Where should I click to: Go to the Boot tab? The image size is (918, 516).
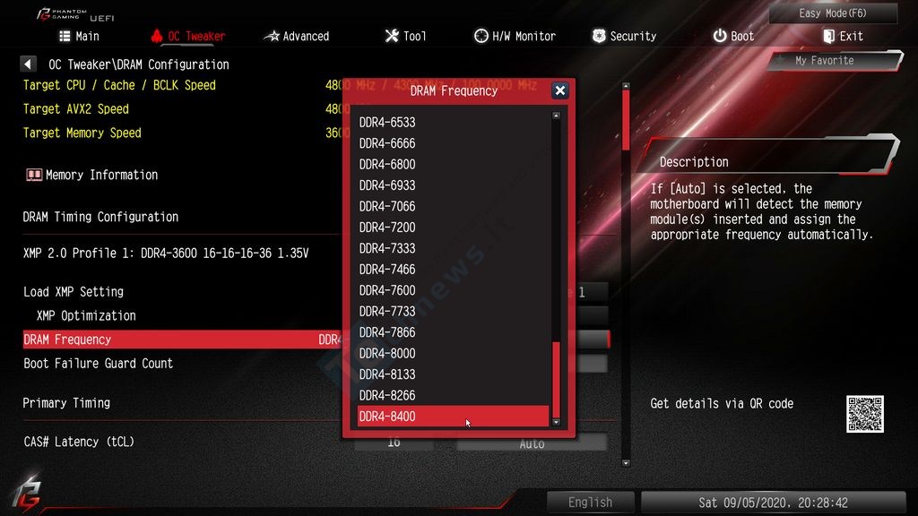[733, 36]
